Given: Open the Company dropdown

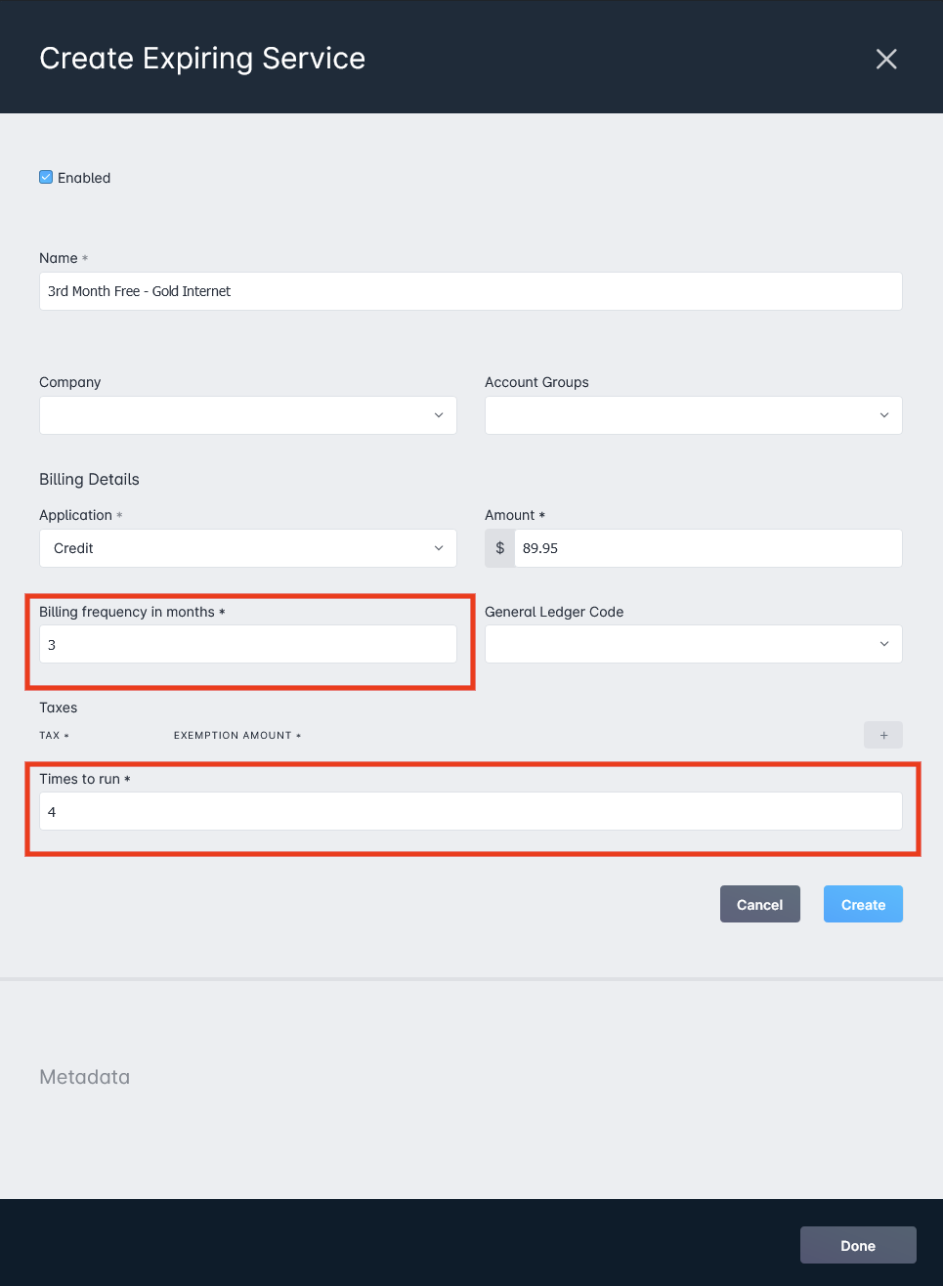Looking at the screenshot, I should [x=248, y=415].
